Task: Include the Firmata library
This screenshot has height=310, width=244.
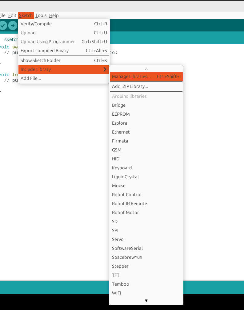Action: 146,141
